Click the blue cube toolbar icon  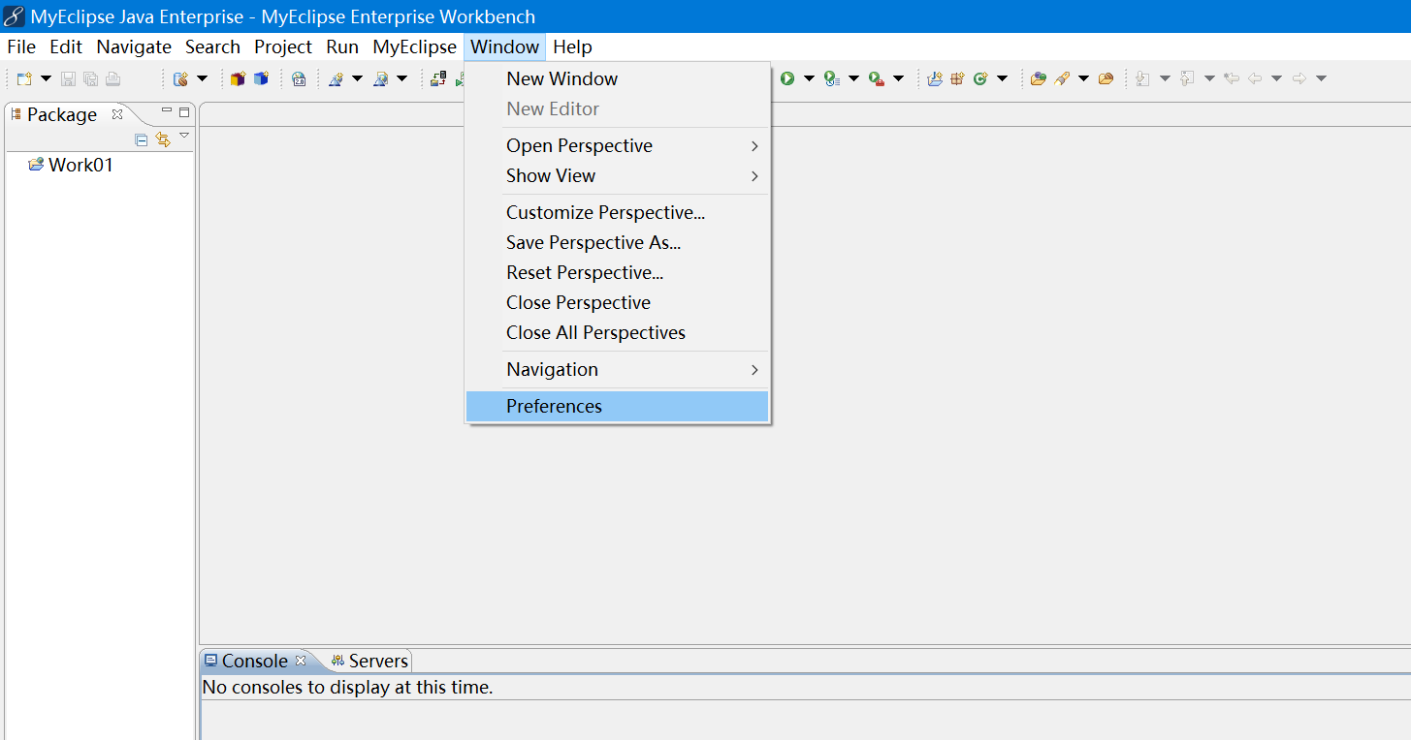pos(261,79)
